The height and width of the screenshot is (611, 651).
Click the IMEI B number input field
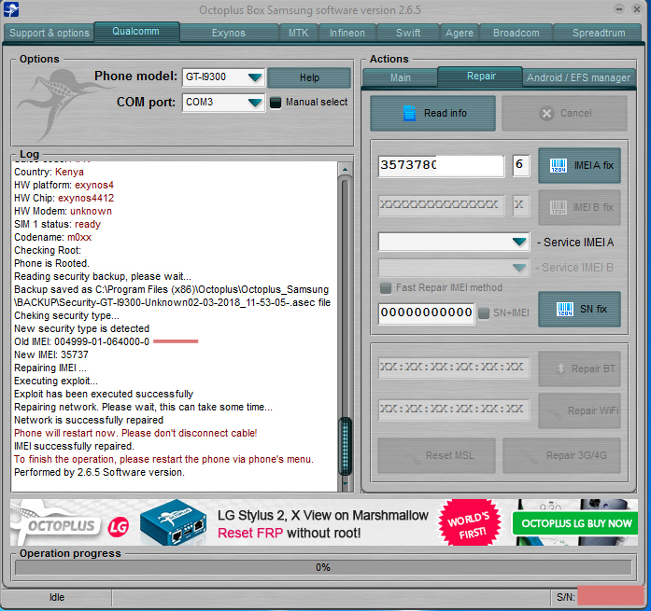(x=442, y=205)
